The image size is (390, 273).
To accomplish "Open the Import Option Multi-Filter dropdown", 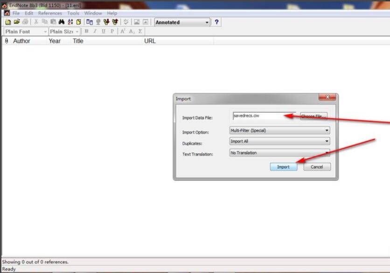I will [279, 130].
